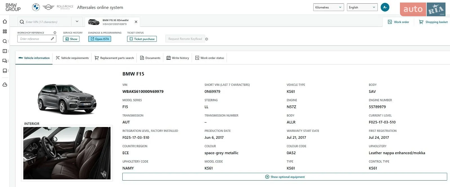
Task: Select colour space-grey metallic text
Action: pos(221,153)
